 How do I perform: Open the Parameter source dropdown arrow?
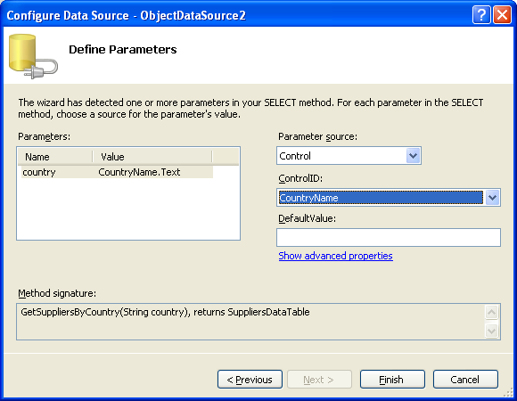click(x=413, y=156)
